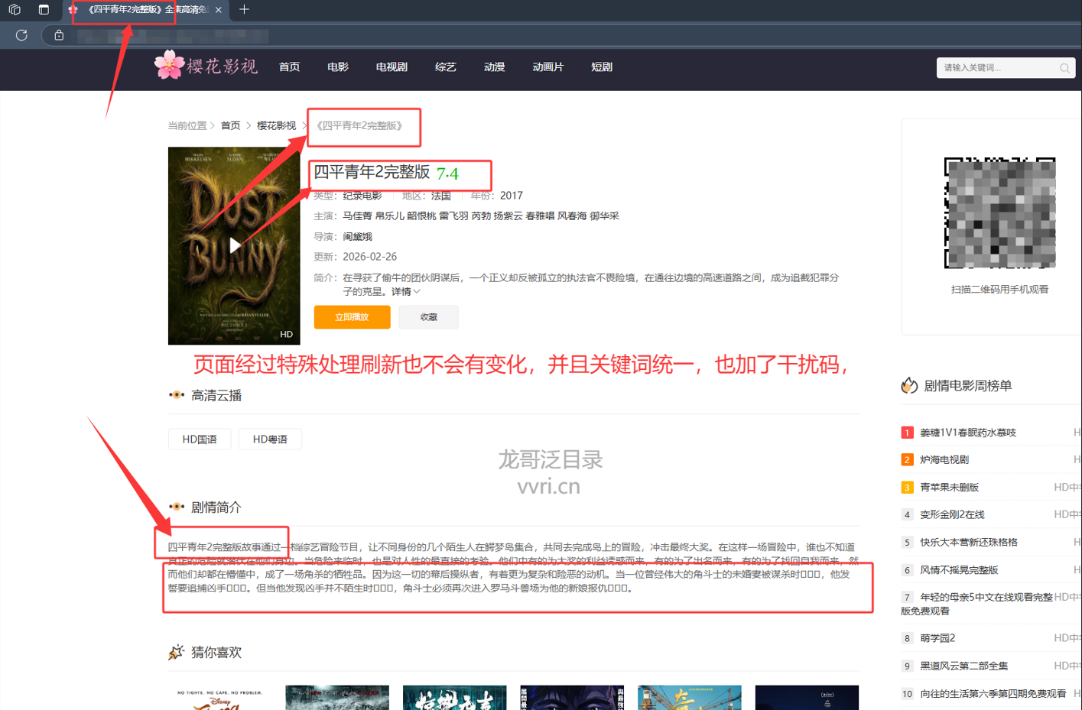Click the browser refresh icon
Image resolution: width=1082 pixels, height=710 pixels.
(x=21, y=35)
